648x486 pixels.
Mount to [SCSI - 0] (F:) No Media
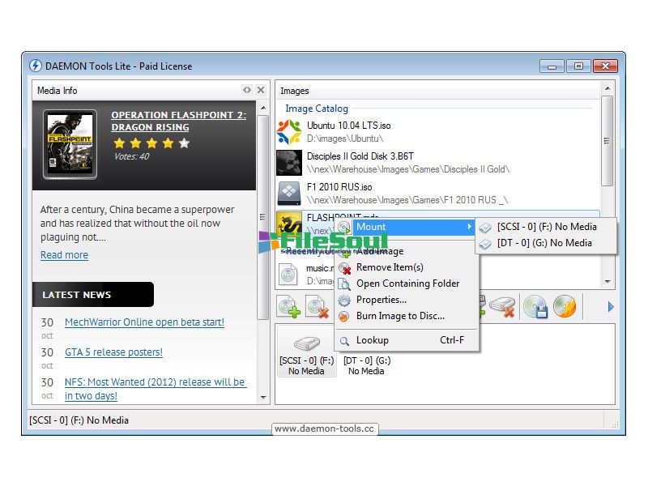click(x=547, y=227)
